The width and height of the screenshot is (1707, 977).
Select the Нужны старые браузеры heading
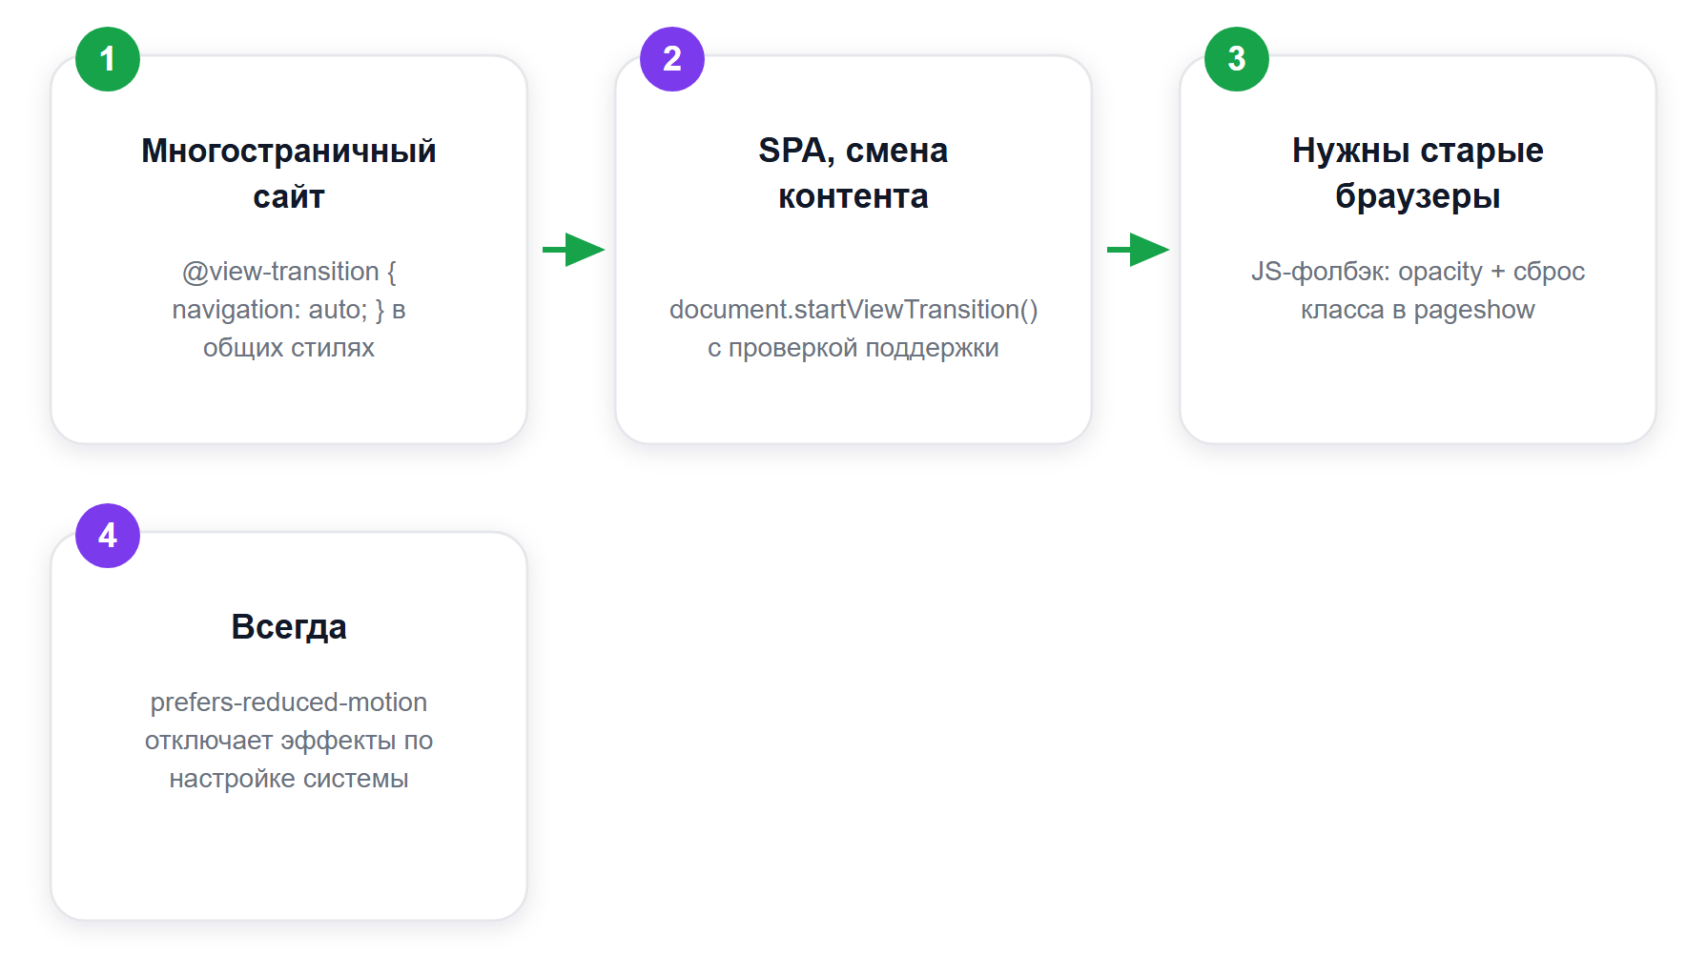1418,173
